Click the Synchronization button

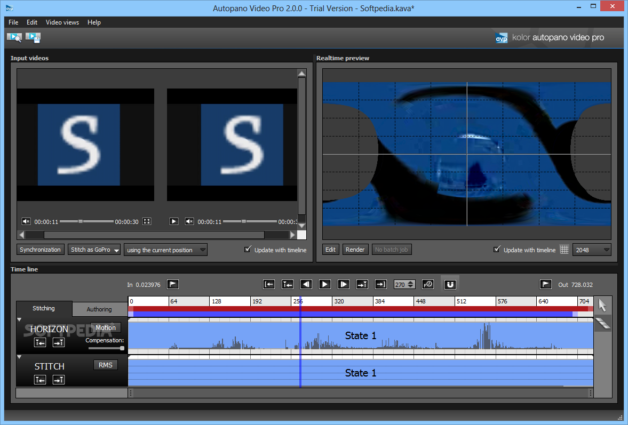pos(40,250)
